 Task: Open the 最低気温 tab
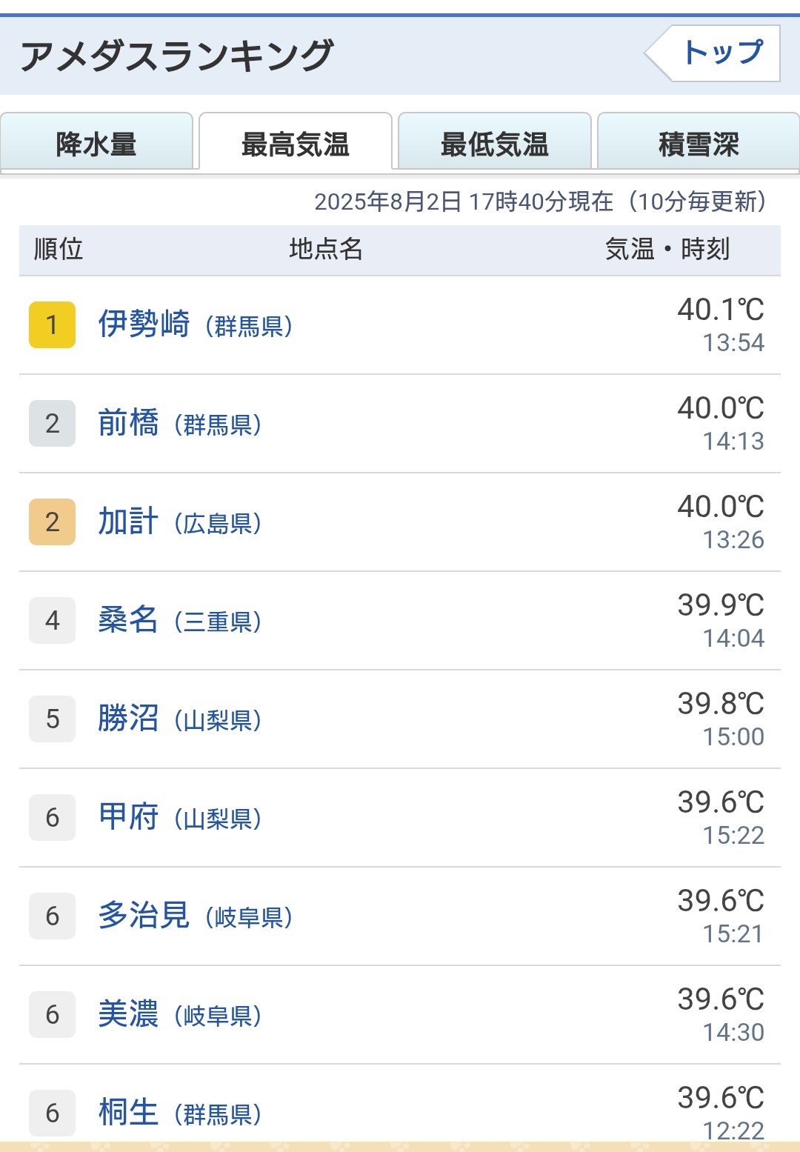[x=495, y=144]
